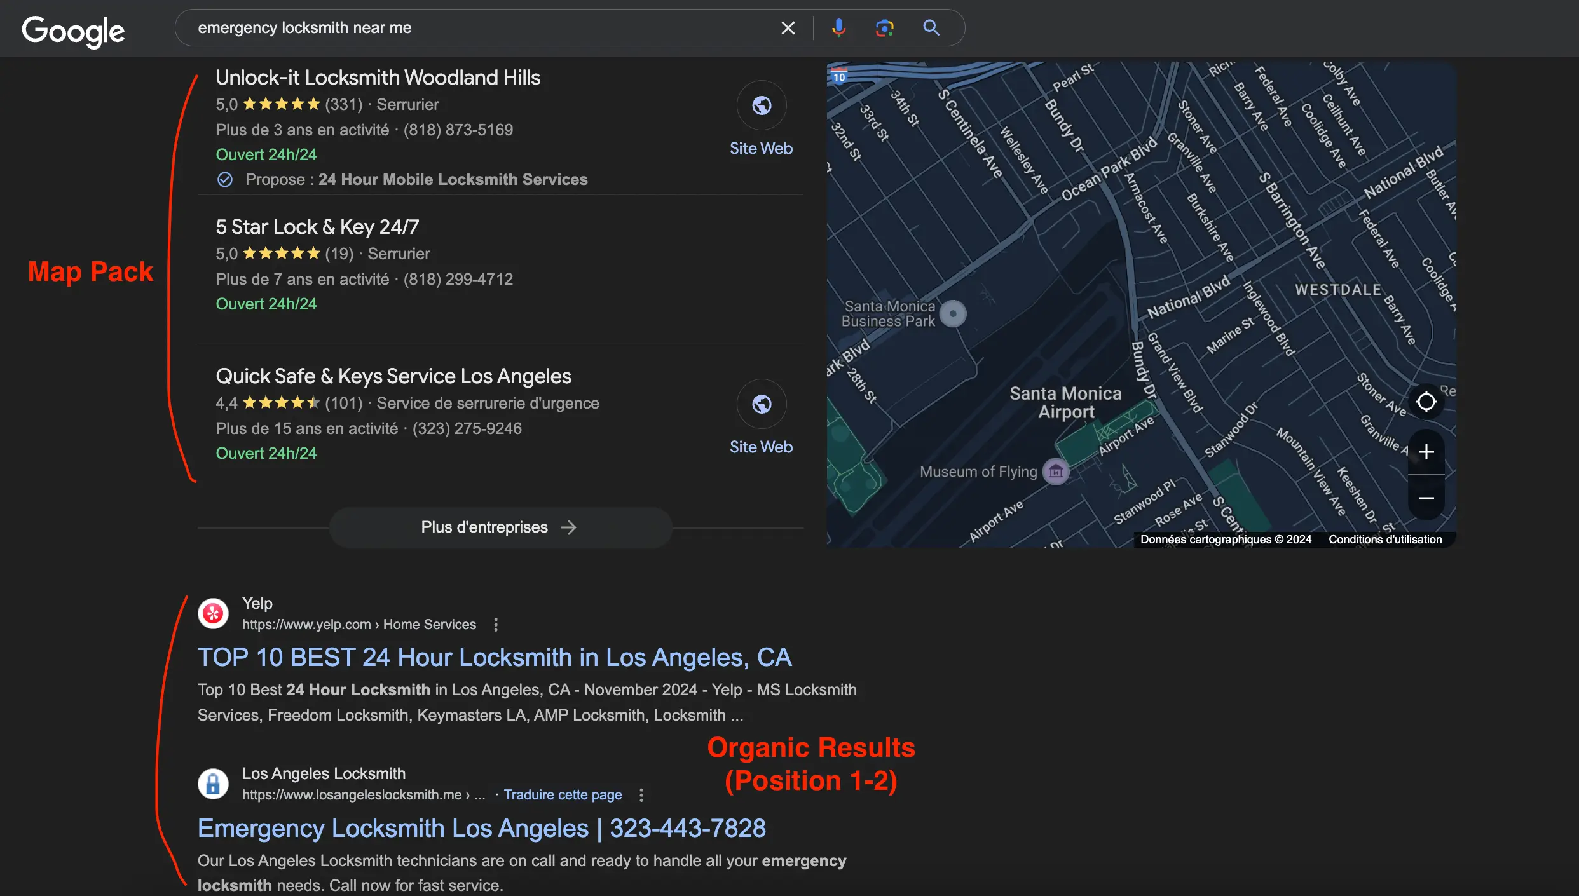
Task: Open Los Angeles Locksmith result options menu
Action: [641, 795]
